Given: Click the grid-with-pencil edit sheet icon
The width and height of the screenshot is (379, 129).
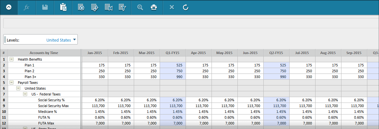Looking at the screenshot, I should 95,7.
